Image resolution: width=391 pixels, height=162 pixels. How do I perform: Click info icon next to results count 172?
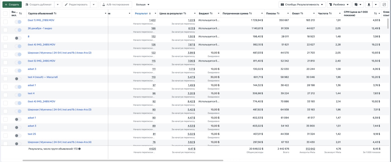[80, 149]
